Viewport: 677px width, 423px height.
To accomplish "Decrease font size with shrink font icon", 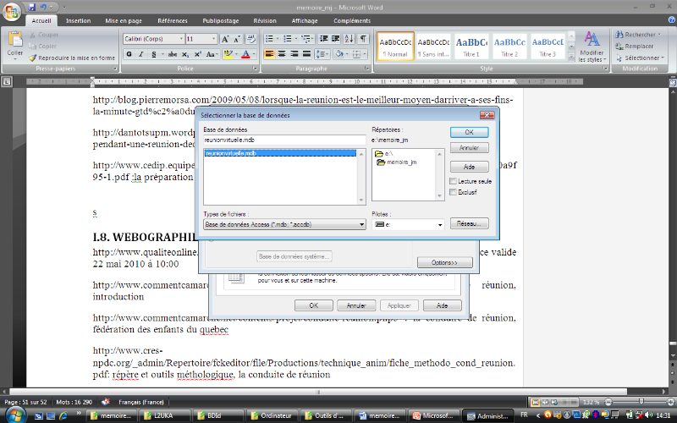I will [237, 39].
